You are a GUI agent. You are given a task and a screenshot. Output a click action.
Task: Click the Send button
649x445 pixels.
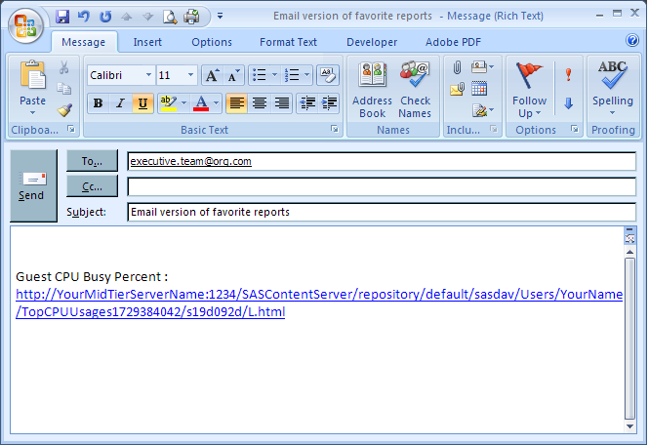tap(33, 185)
